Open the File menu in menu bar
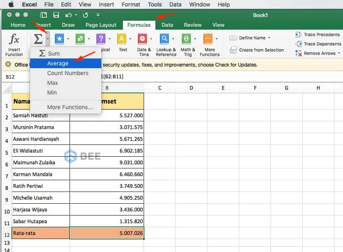 (x=49, y=4)
